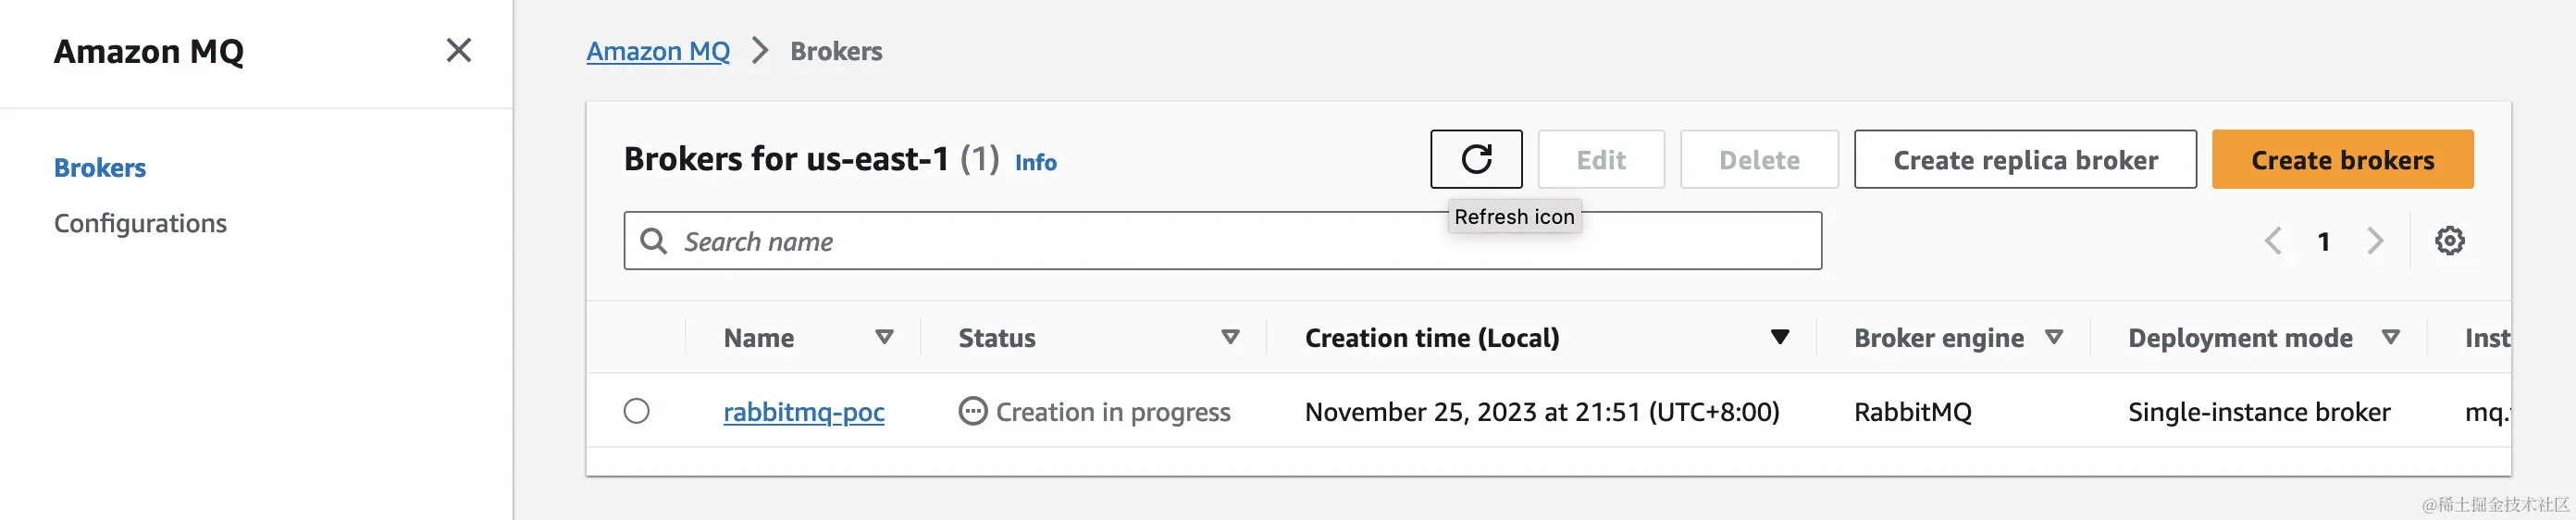Open Configurations in the side navigation

click(140, 223)
